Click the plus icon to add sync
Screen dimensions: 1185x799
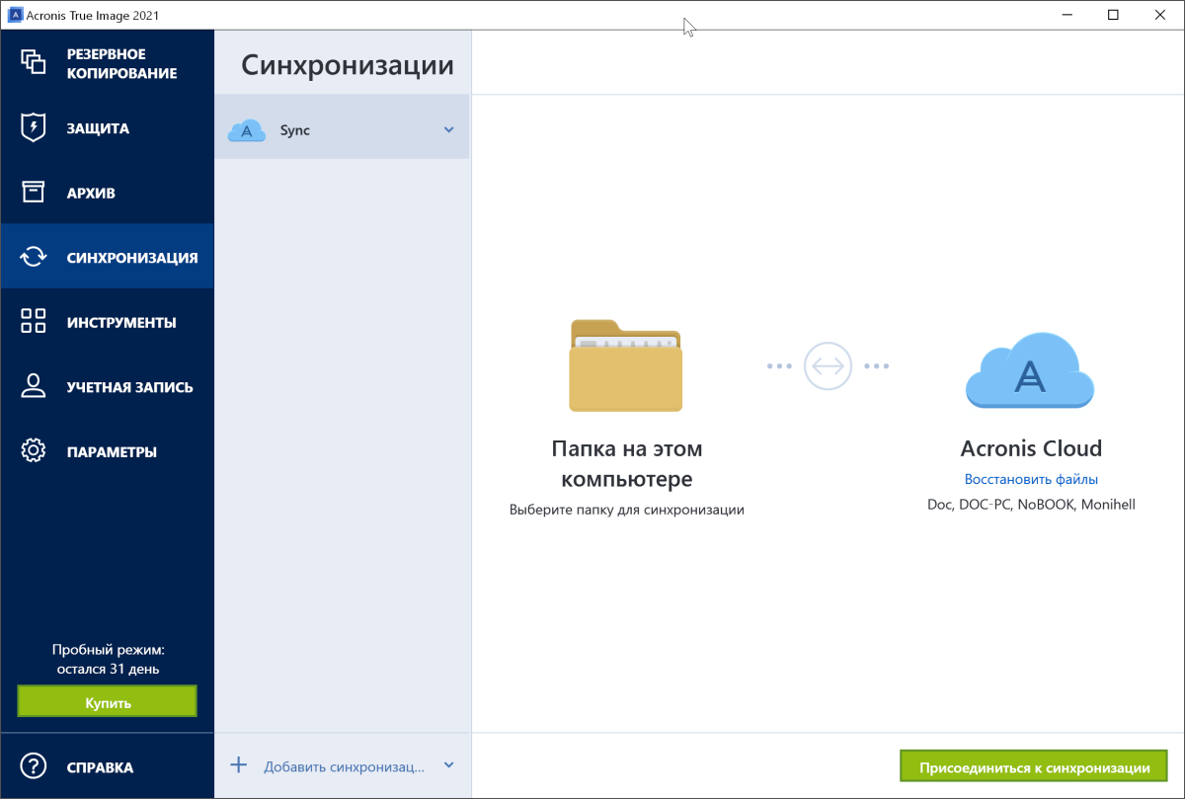point(239,765)
